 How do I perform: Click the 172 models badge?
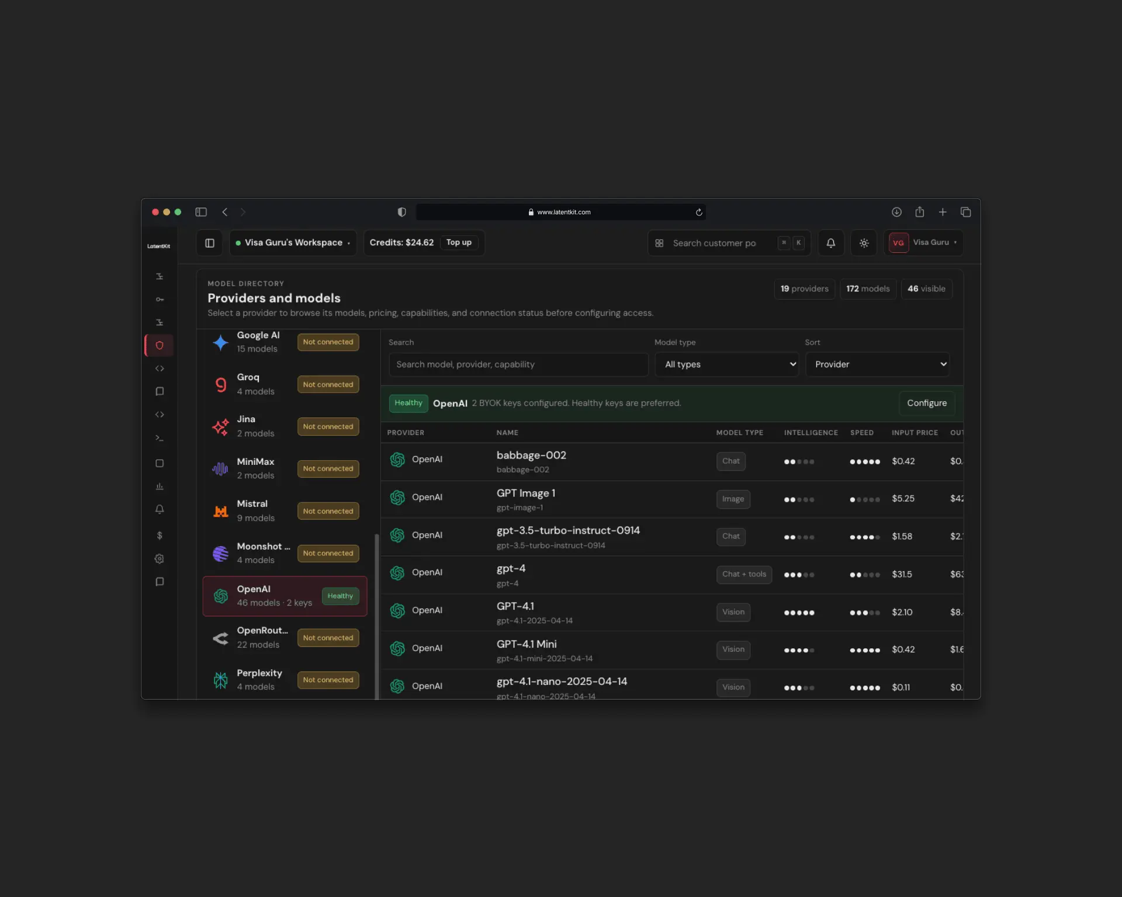point(868,289)
